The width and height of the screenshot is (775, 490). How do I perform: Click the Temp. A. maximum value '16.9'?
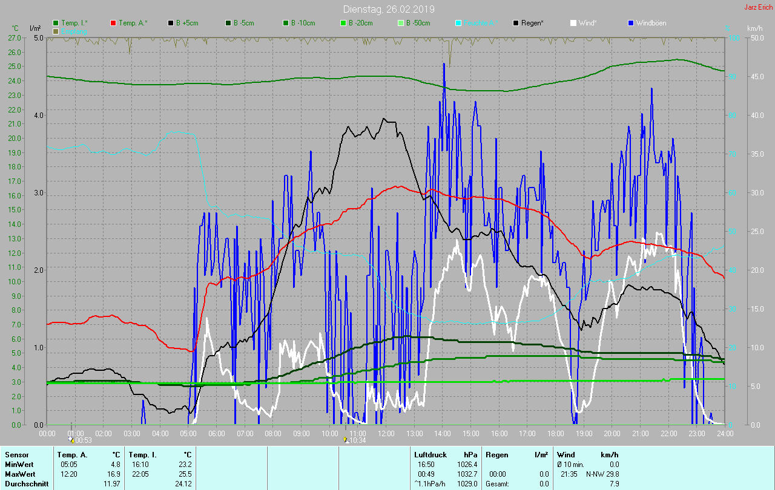[113, 474]
